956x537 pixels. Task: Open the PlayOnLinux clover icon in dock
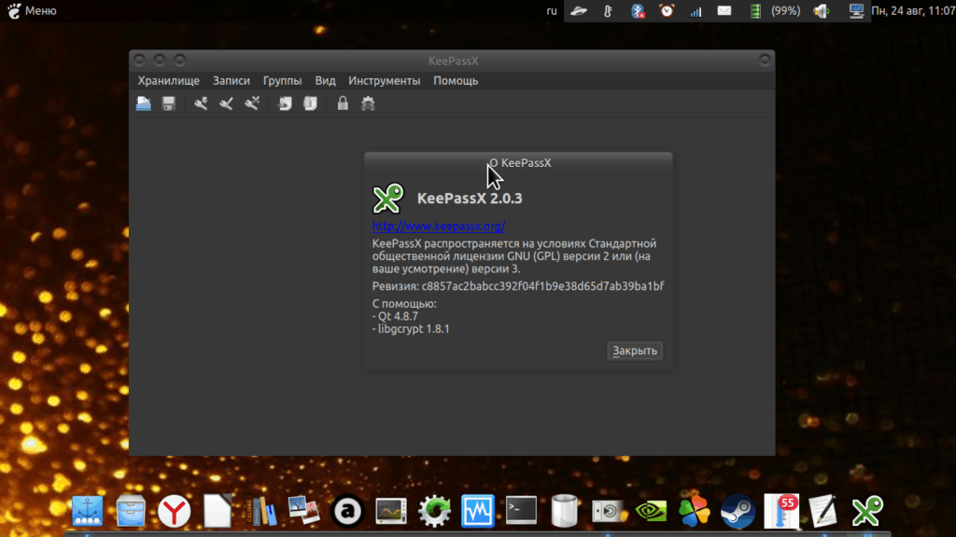tap(695, 510)
